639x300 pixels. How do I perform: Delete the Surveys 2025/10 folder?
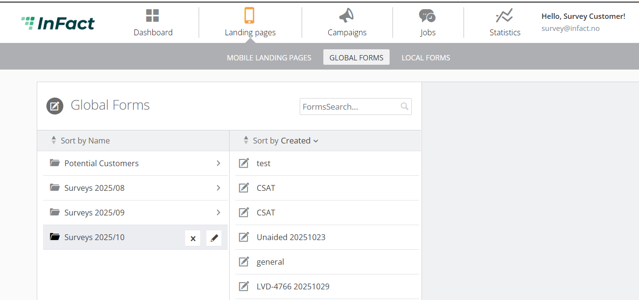coord(193,238)
